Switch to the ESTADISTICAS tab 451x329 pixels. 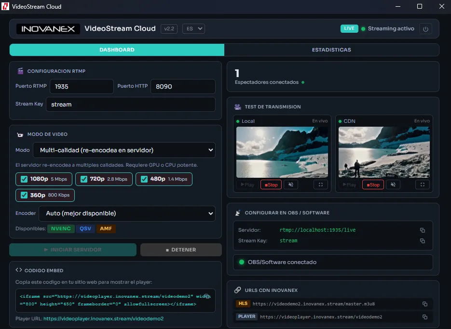332,50
